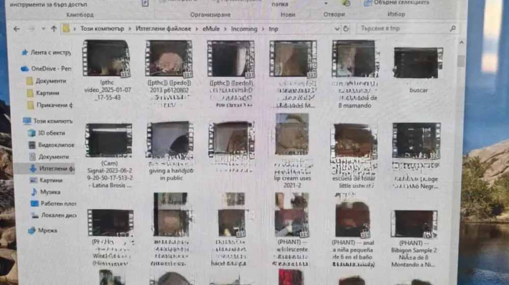This screenshot has height=285, width=509.
Task: Open the address bar history dropdown
Action: [x=337, y=29]
